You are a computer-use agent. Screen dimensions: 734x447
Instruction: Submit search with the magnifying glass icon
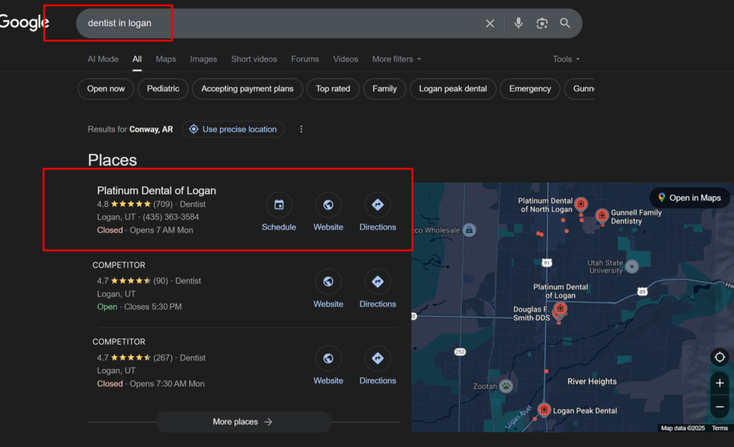pos(565,23)
